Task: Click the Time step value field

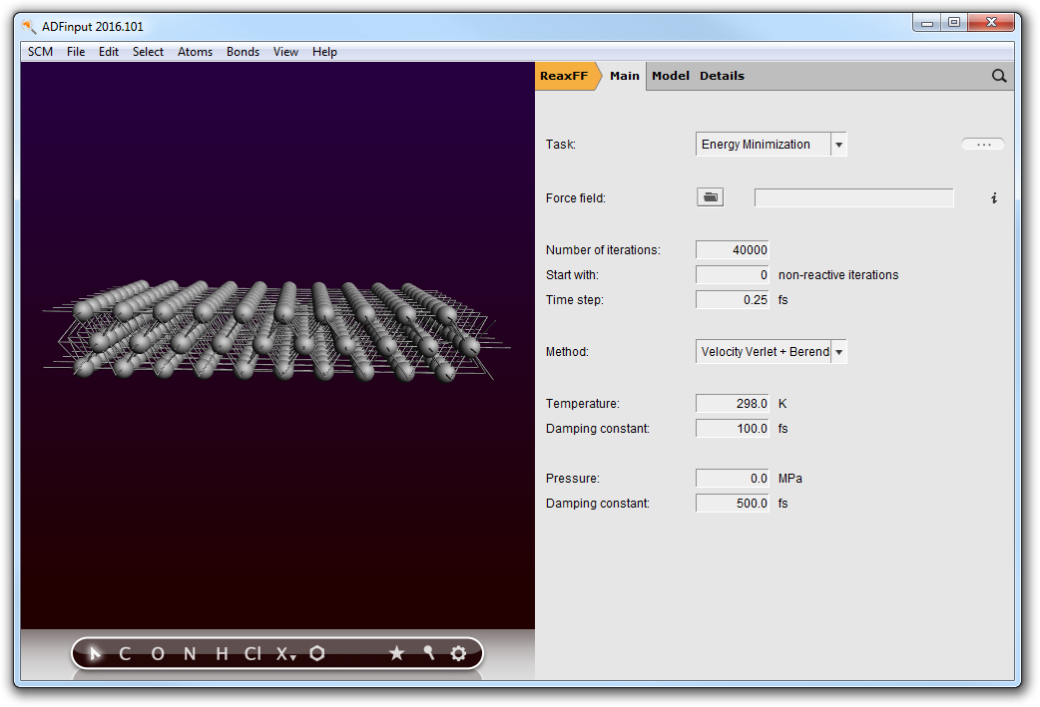Action: pos(733,300)
